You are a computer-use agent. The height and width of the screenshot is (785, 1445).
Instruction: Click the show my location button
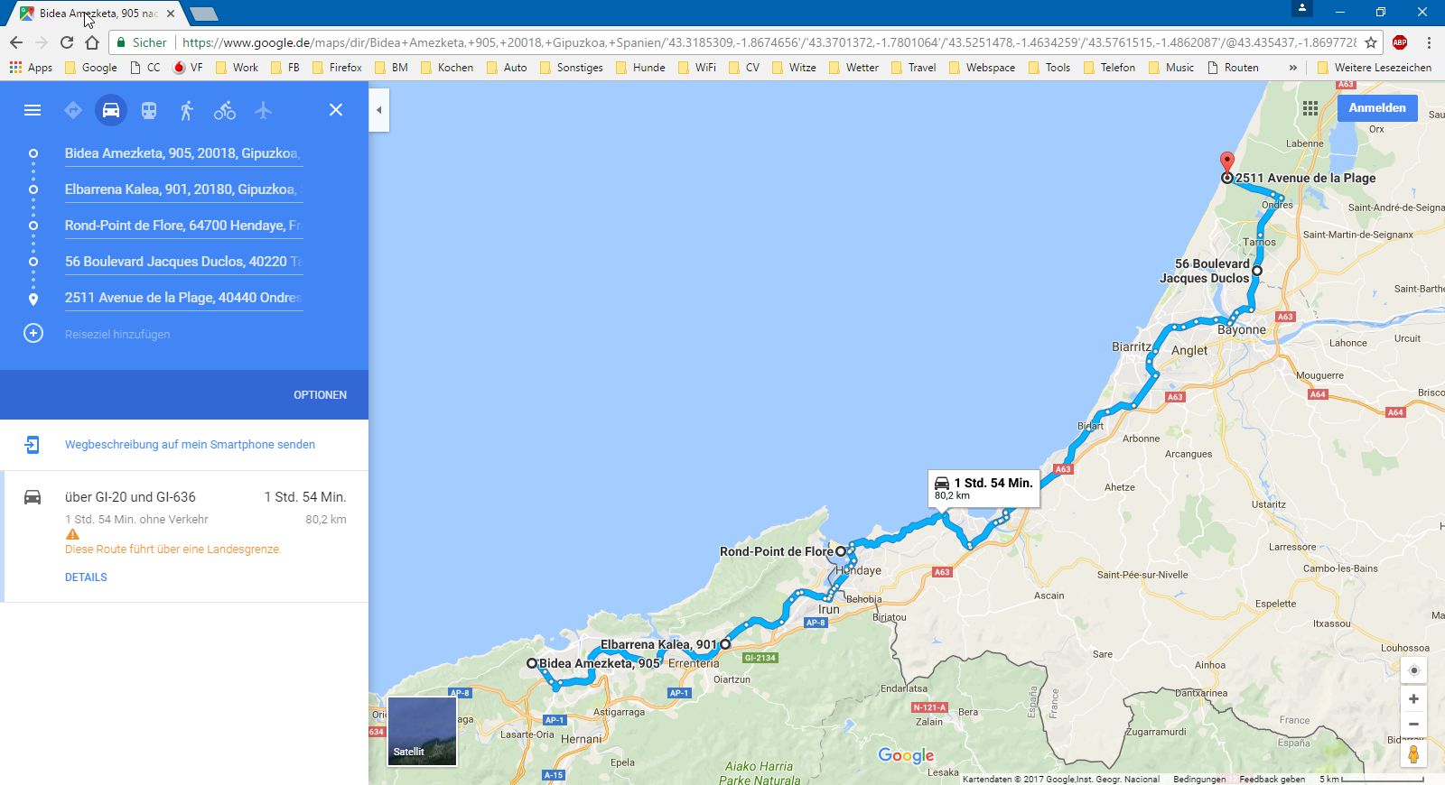coord(1413,670)
